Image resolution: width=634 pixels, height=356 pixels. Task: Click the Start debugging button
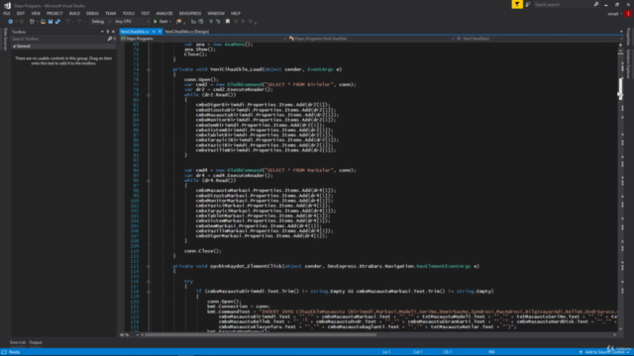point(160,22)
